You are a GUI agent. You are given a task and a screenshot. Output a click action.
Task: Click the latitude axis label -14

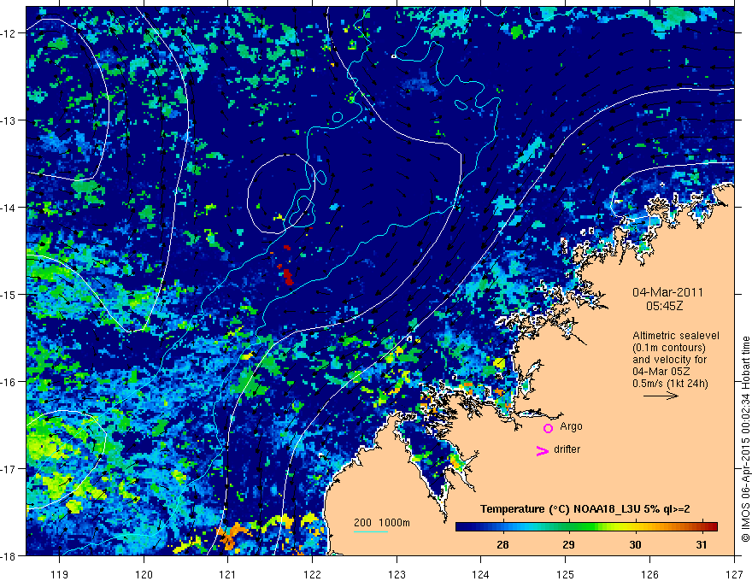tap(9, 208)
